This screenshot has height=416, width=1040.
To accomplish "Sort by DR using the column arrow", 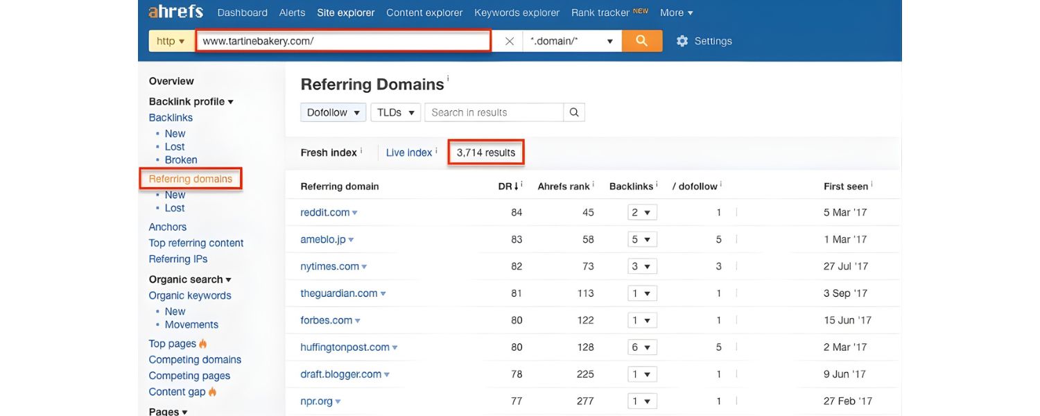I will (x=516, y=184).
